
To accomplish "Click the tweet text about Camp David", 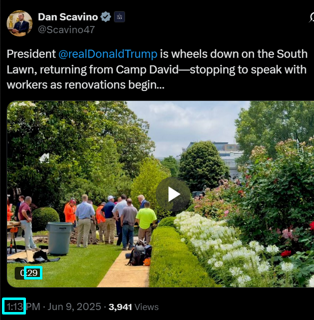I will tap(157, 69).
